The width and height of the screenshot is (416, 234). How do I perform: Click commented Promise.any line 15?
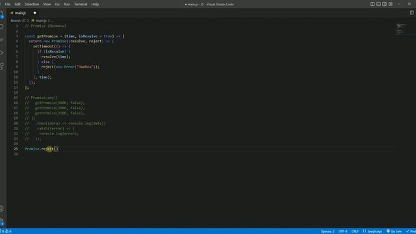[41, 97]
